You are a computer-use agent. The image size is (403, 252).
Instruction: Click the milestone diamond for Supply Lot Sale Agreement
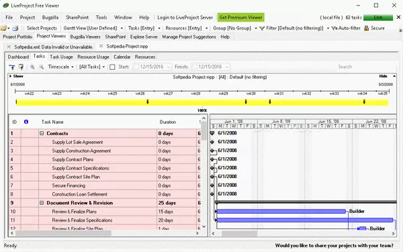point(212,142)
